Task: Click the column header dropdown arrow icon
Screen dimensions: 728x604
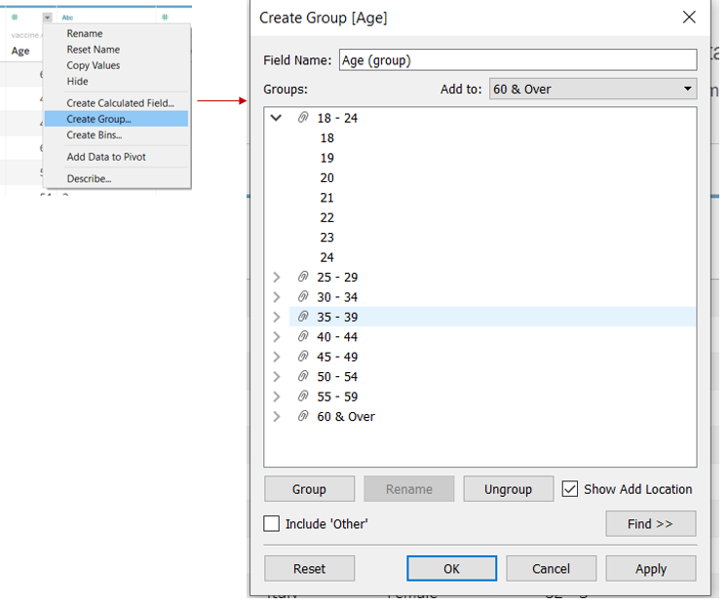Action: [48, 18]
